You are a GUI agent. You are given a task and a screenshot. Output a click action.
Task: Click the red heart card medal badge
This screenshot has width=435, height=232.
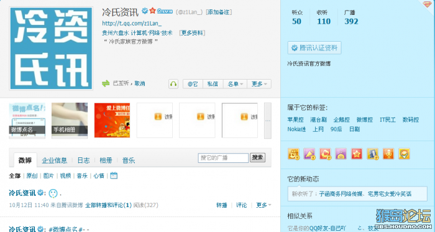click(x=325, y=154)
